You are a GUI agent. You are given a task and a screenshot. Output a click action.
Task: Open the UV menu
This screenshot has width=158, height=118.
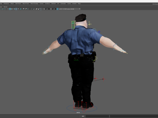pos(58,4)
